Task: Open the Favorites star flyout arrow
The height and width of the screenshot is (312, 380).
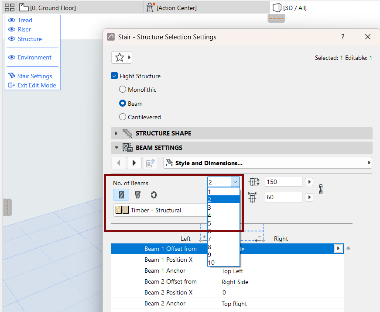Action: (x=129, y=58)
